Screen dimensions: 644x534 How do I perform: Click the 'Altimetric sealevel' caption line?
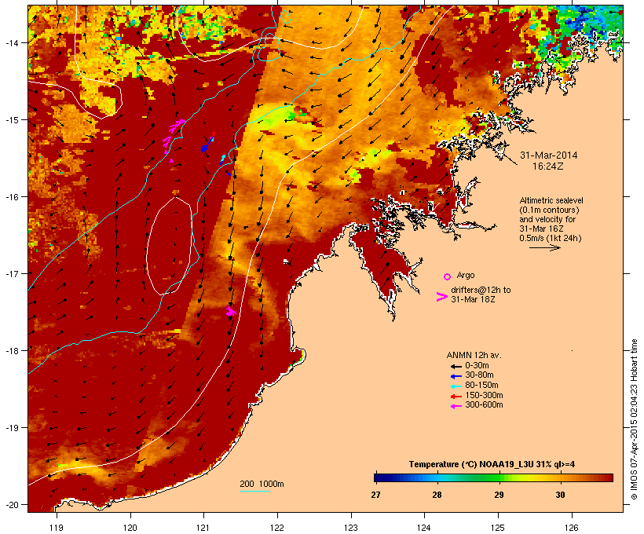click(551, 200)
